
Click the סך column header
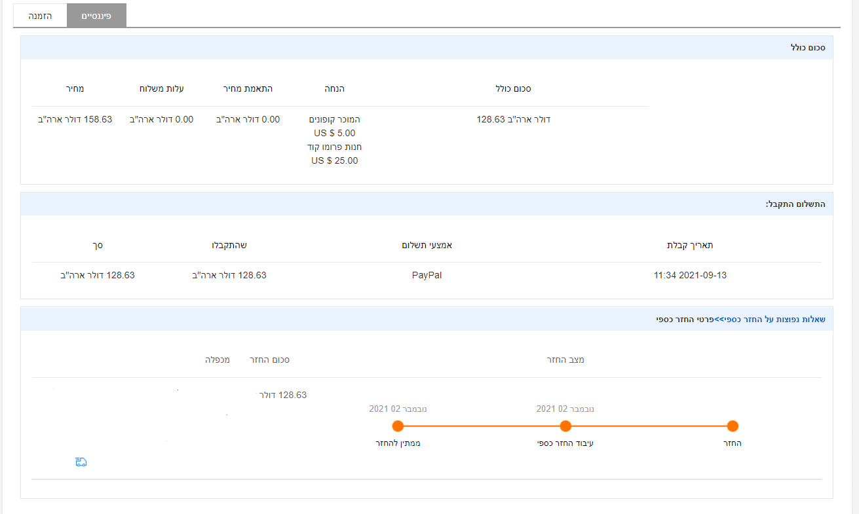point(98,246)
